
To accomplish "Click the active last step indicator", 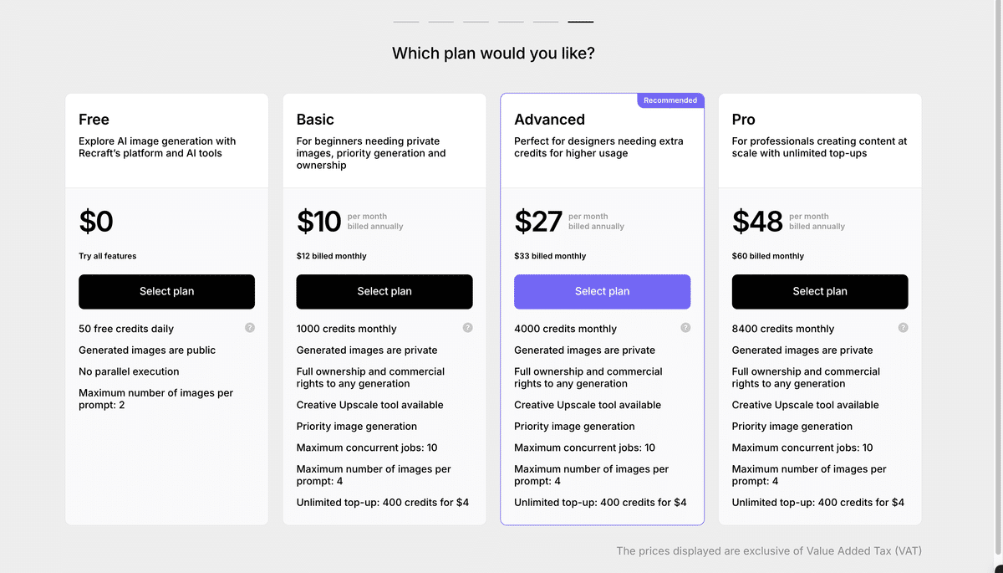I will click(x=580, y=22).
